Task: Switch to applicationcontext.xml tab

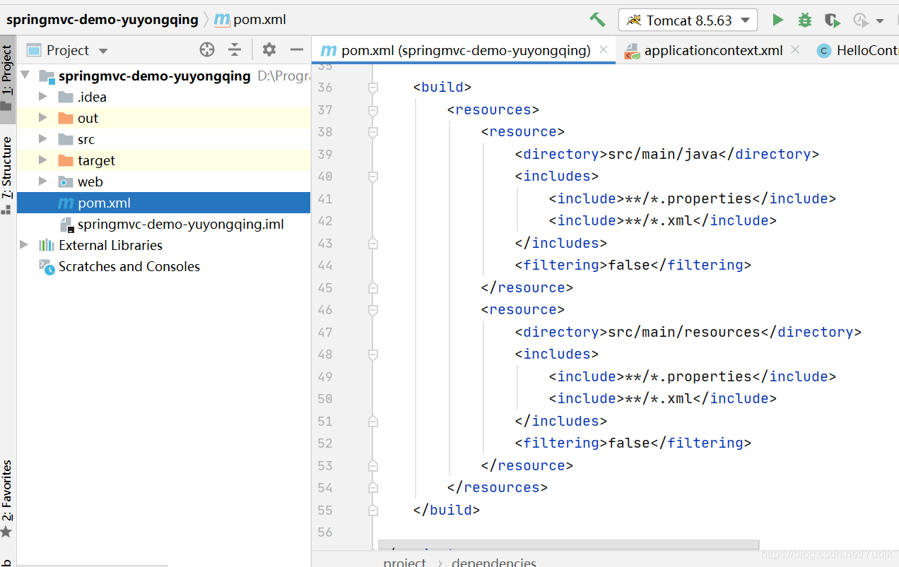Action: [x=712, y=50]
